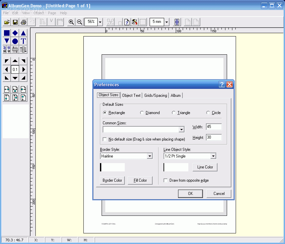Switch to the Object Sizes tab
The image size is (285, 244).
[109, 95]
